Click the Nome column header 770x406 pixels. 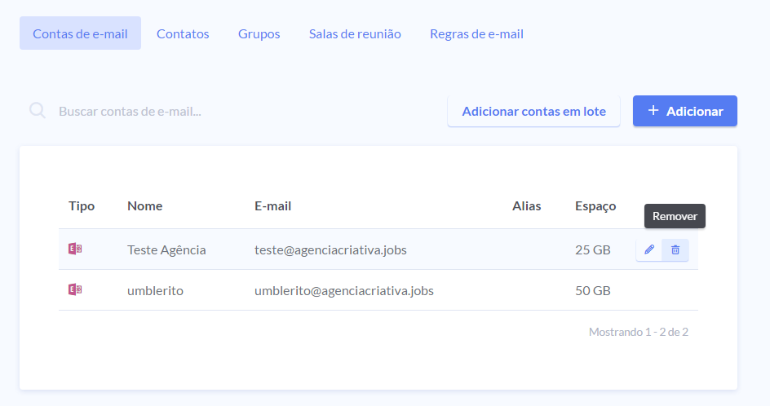pos(144,205)
